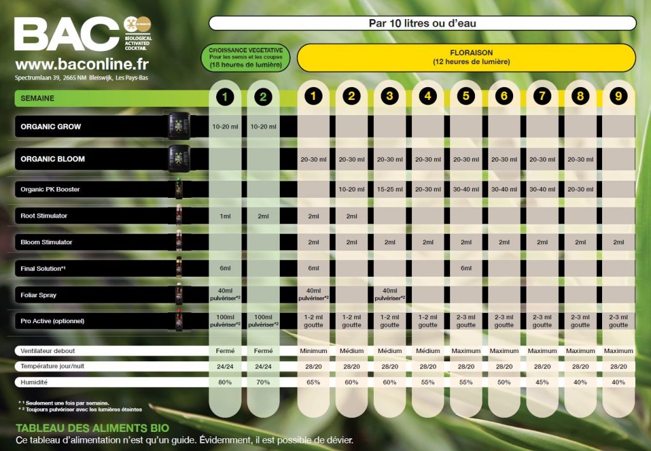The height and width of the screenshot is (451, 651).
Task: Select the yellow Floraison header
Action: pyautogui.click(x=466, y=57)
